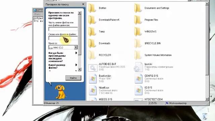
Task: Click the 'Program Files' folder name
Action: 151,20
